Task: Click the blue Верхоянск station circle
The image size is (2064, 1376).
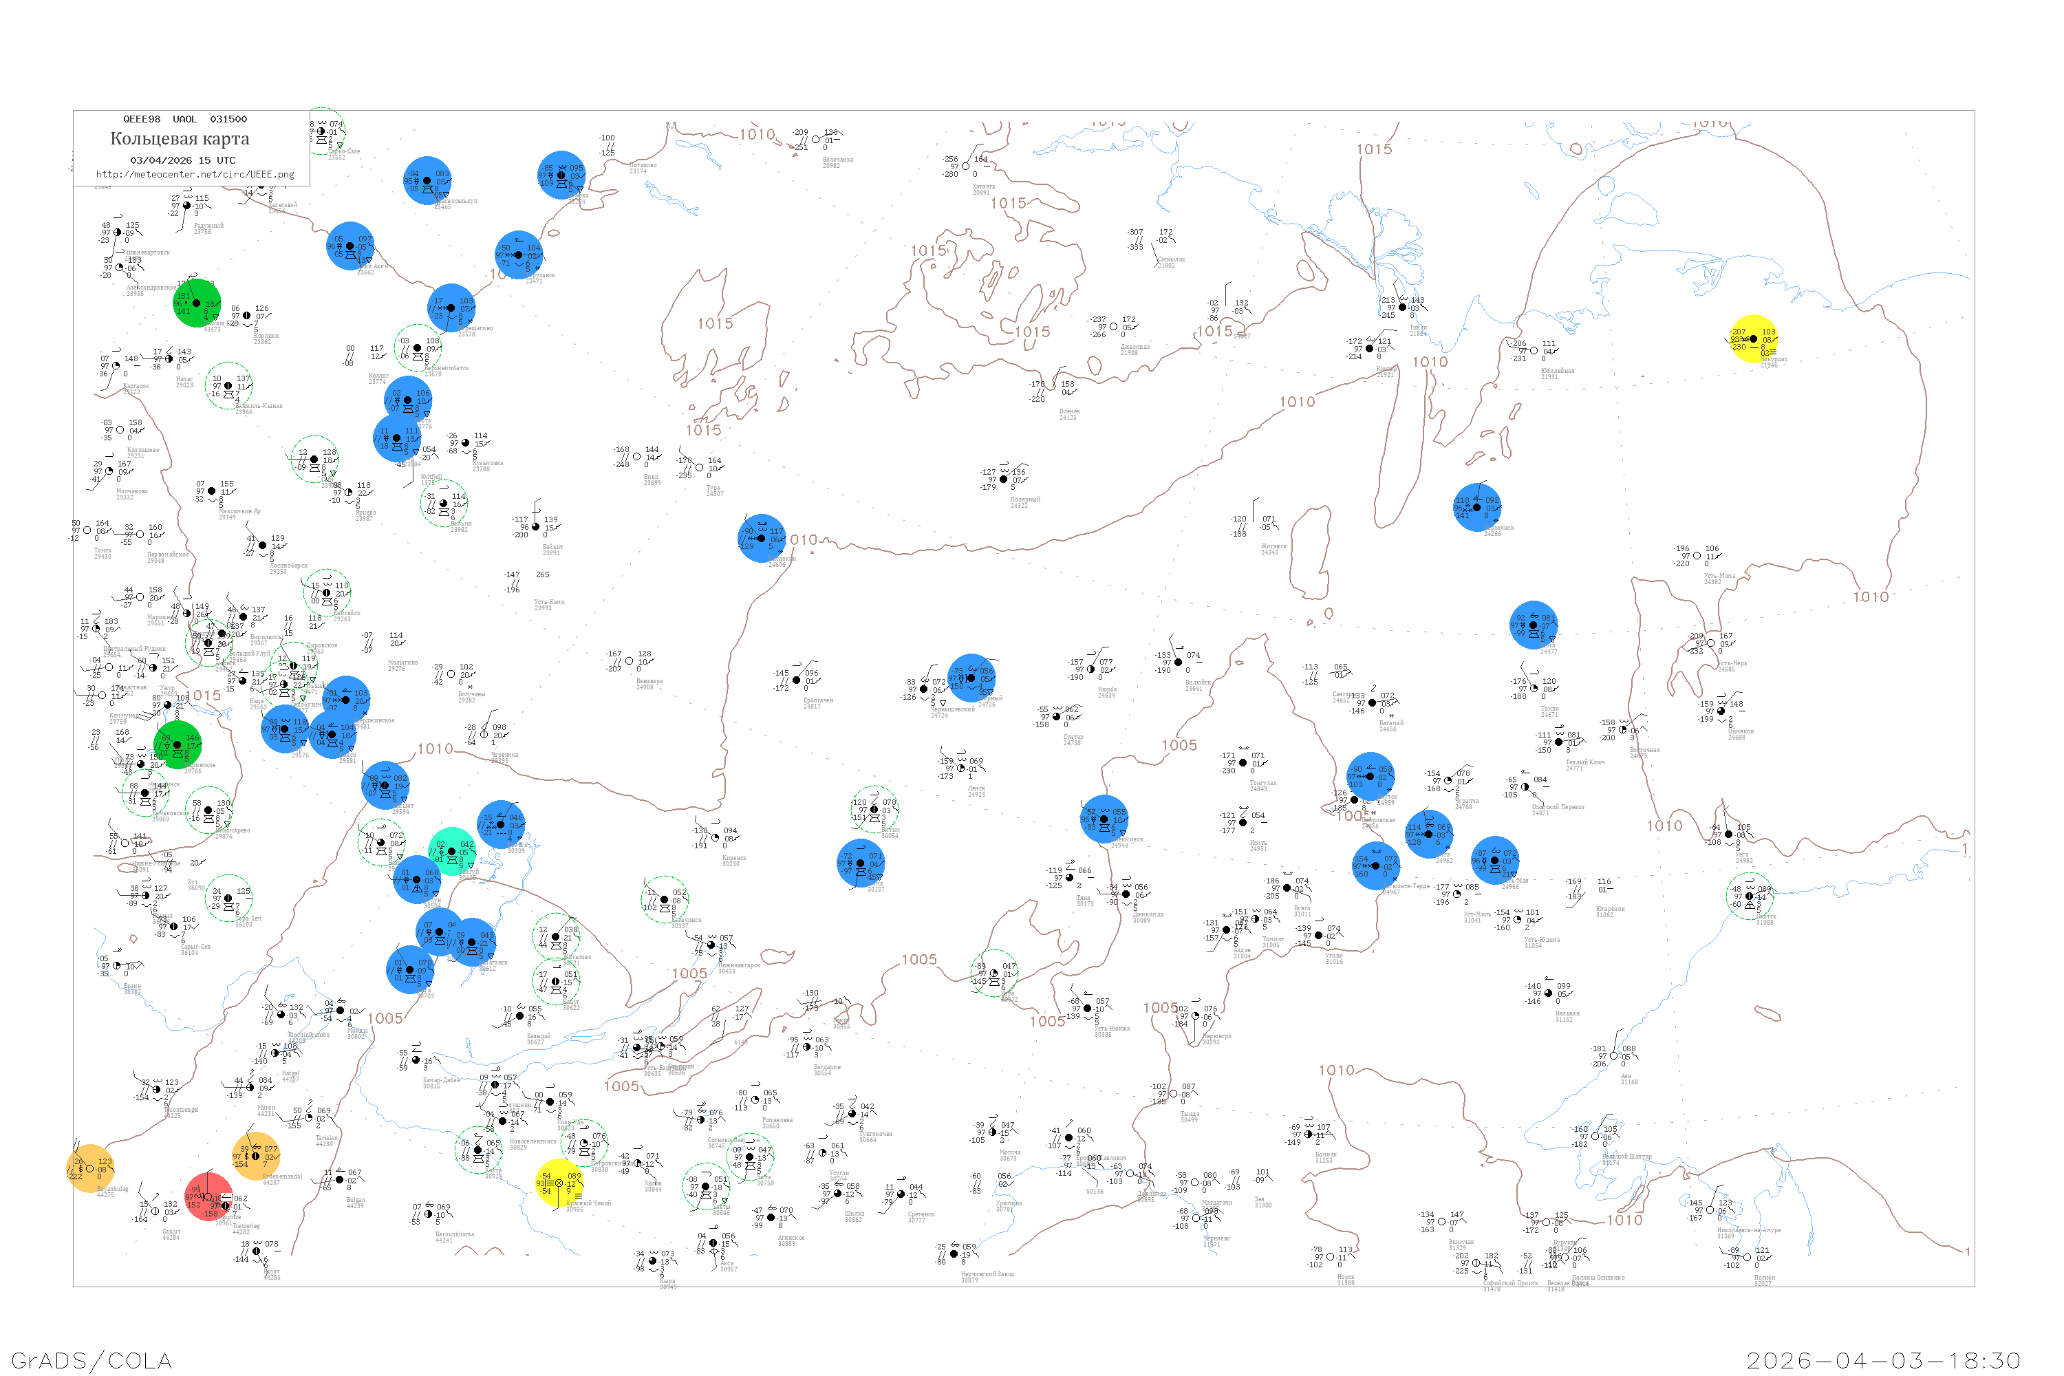Action: pyautogui.click(x=1477, y=507)
